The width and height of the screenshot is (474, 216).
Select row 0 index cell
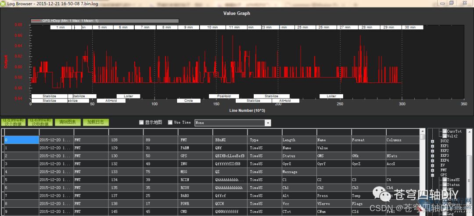22,140
